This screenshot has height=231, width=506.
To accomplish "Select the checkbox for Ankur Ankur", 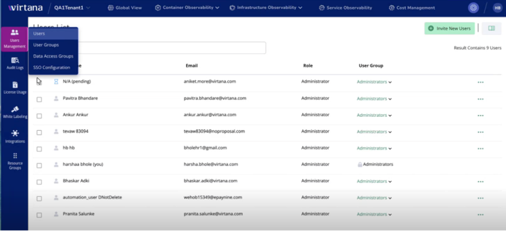I will pyautogui.click(x=39, y=116).
